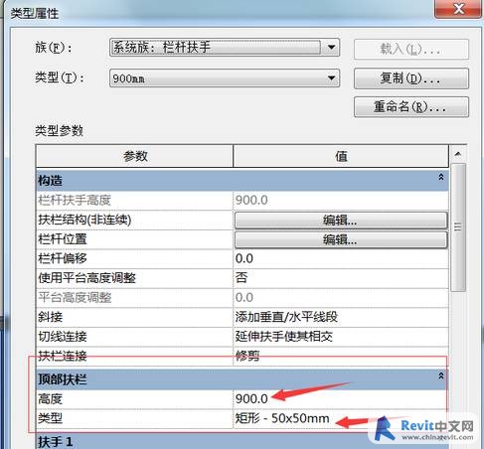
Task: Collapse the 构造 section chevron
Action: (441, 177)
